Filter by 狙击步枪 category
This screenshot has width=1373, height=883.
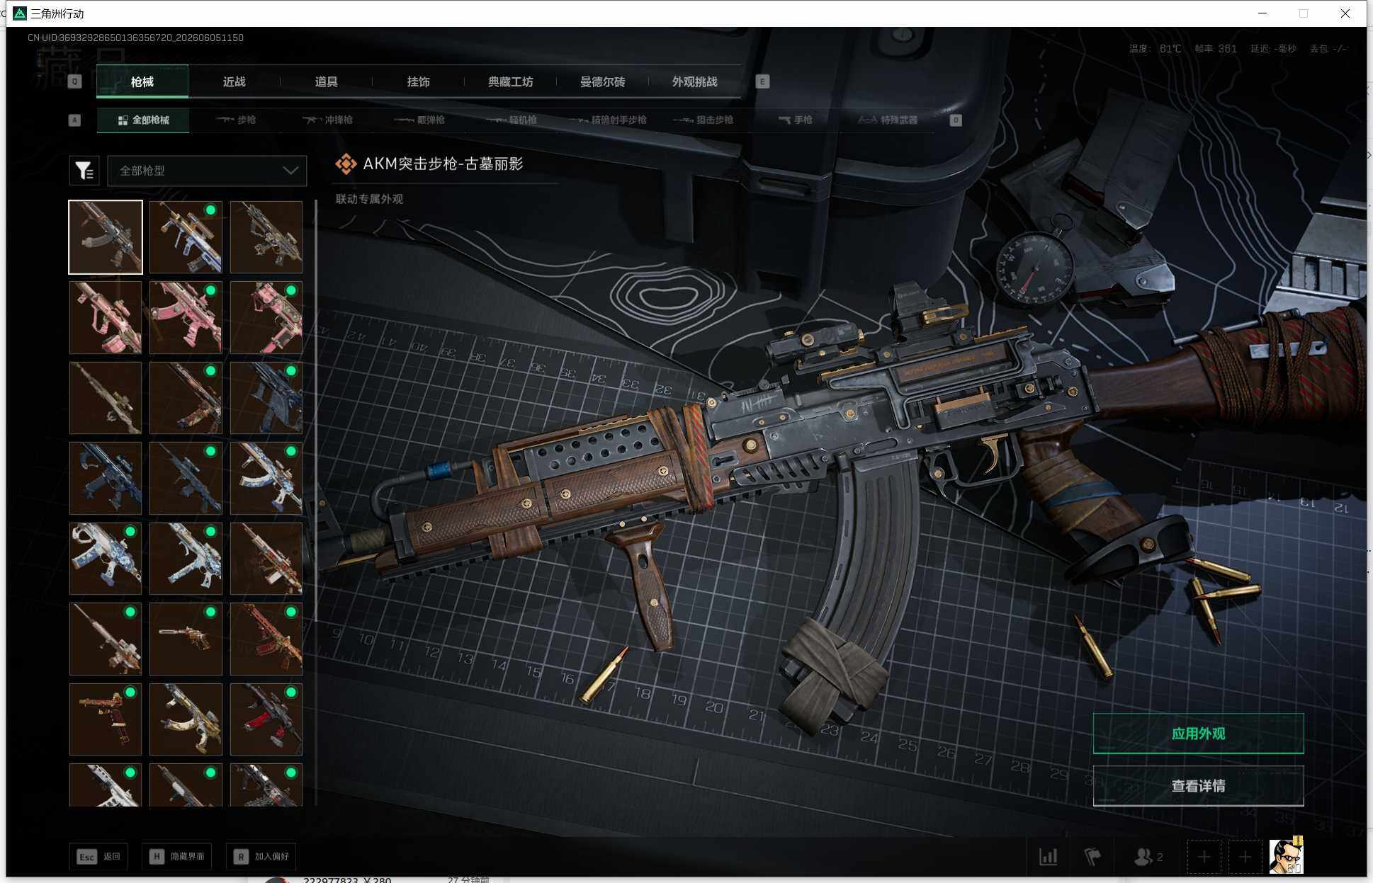pos(704,120)
